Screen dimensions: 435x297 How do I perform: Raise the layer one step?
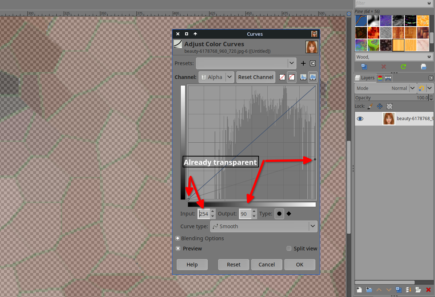click(x=379, y=290)
